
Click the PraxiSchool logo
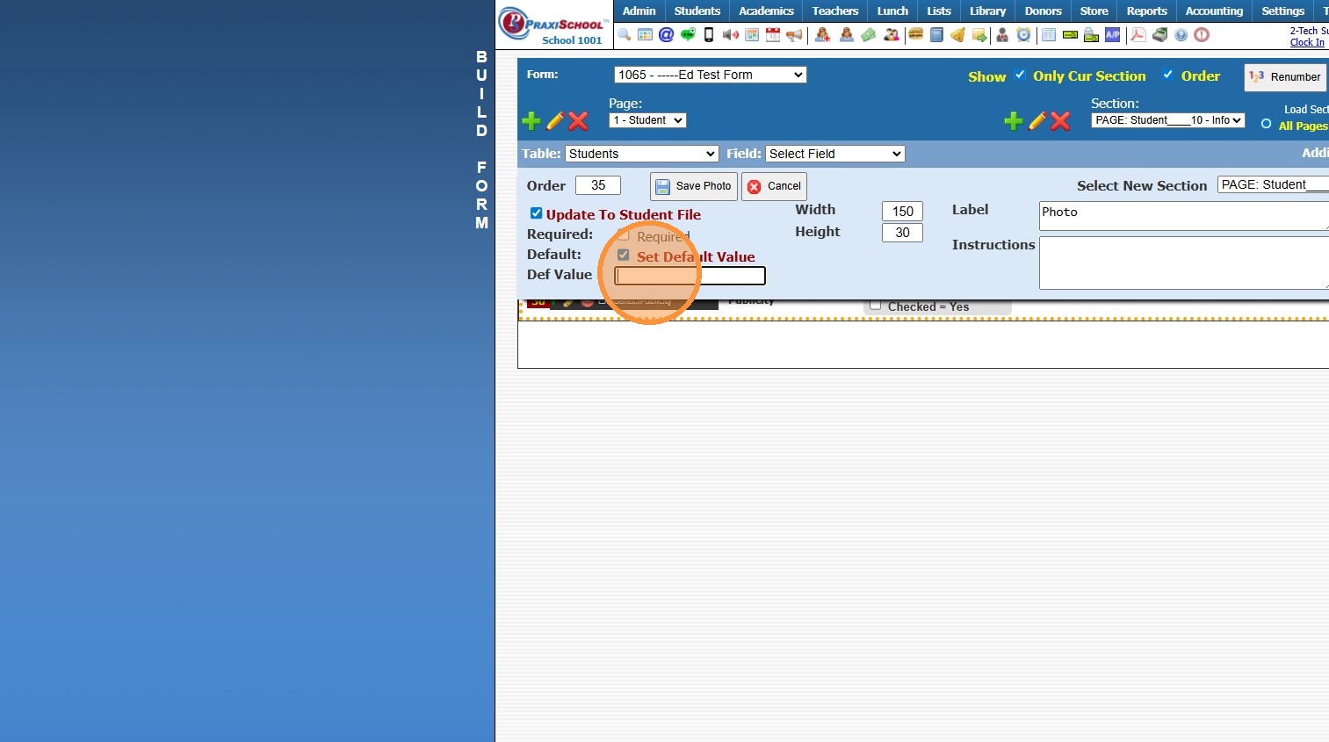(552, 25)
